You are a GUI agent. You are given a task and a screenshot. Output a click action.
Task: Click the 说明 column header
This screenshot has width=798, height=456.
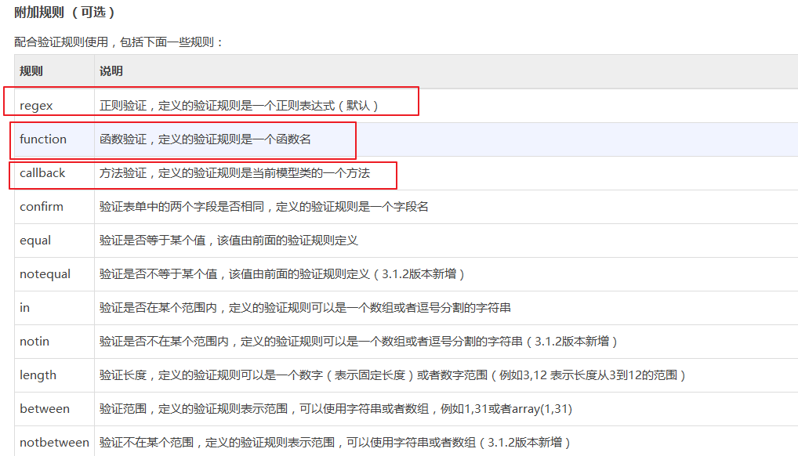click(111, 71)
